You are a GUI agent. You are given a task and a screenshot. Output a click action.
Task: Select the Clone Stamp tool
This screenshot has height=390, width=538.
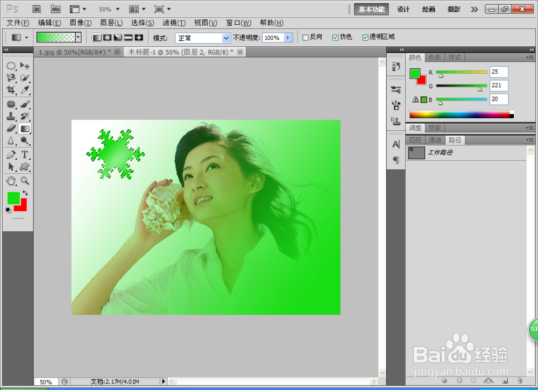pos(11,116)
